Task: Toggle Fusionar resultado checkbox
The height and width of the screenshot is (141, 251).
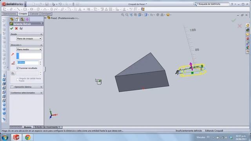Action: [x=18, y=68]
